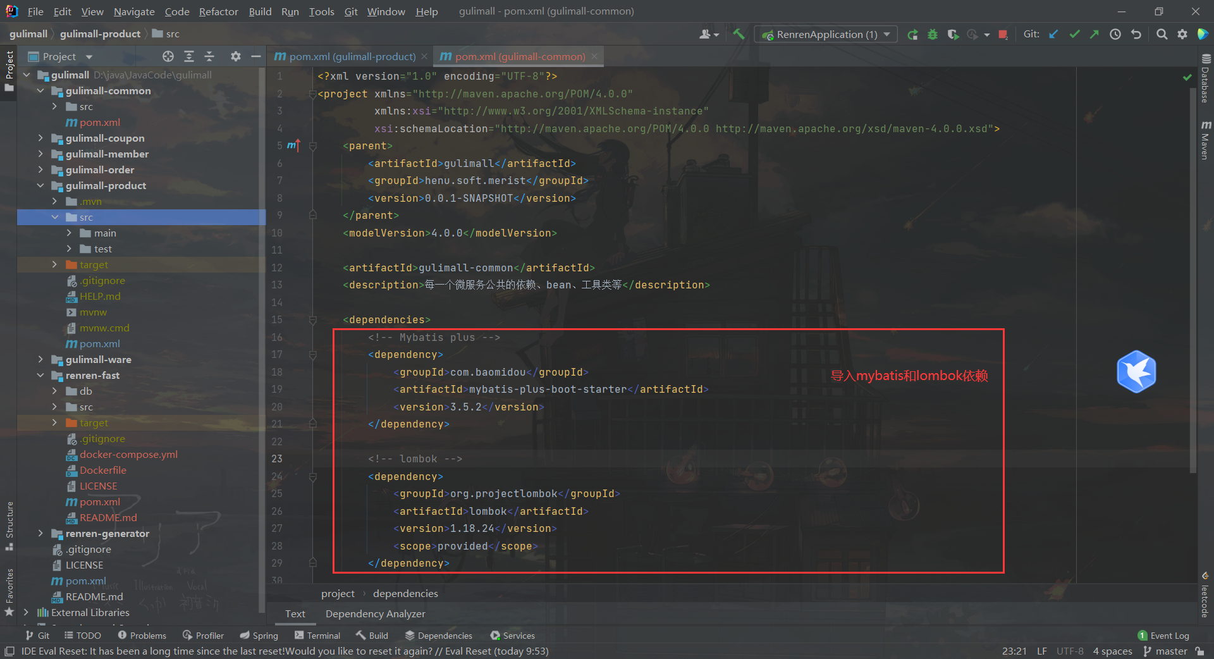Select the Text tab below editor

[295, 613]
